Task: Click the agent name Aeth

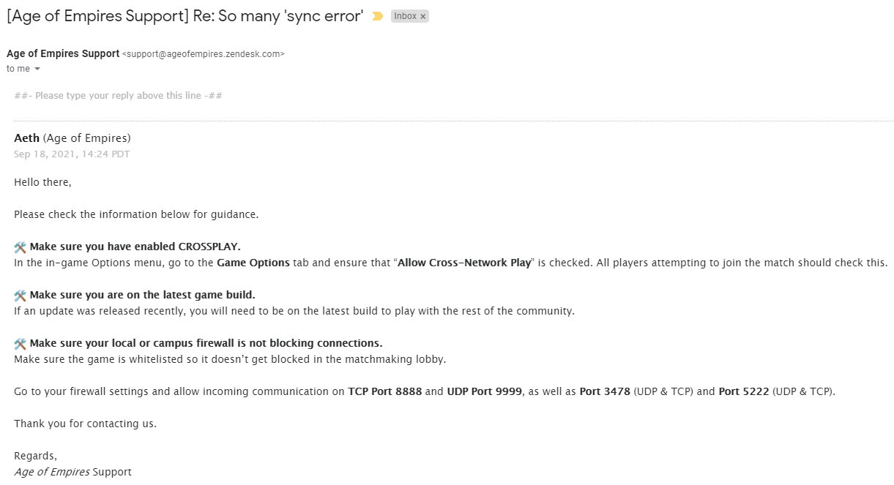Action: (x=27, y=138)
